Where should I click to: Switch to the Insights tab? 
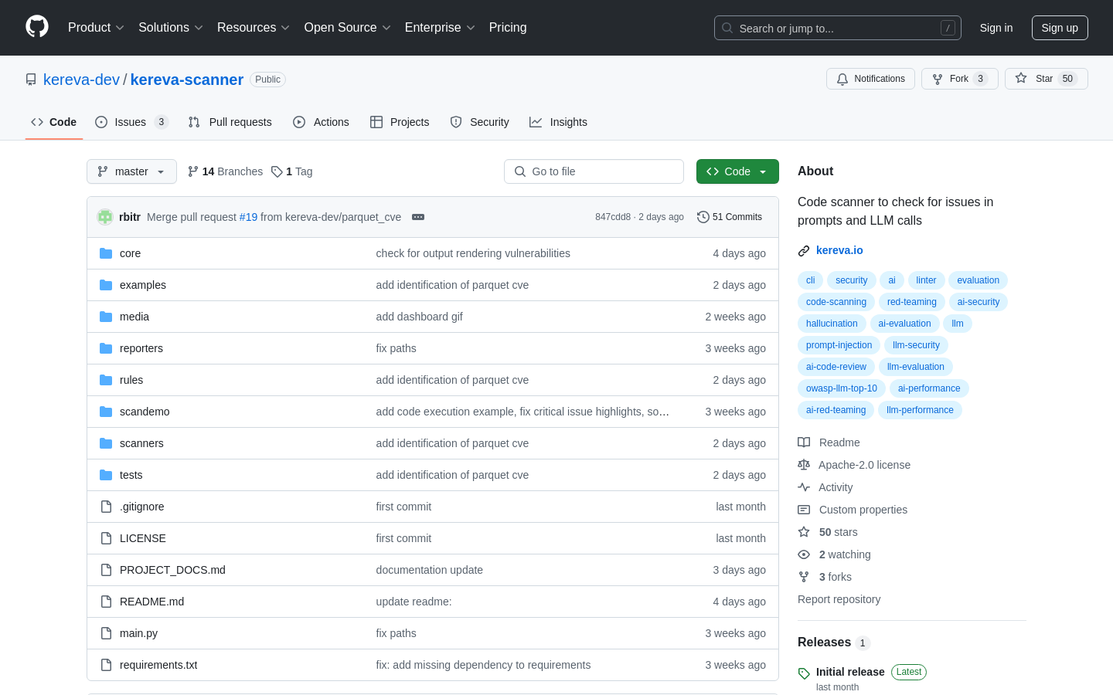(x=558, y=122)
